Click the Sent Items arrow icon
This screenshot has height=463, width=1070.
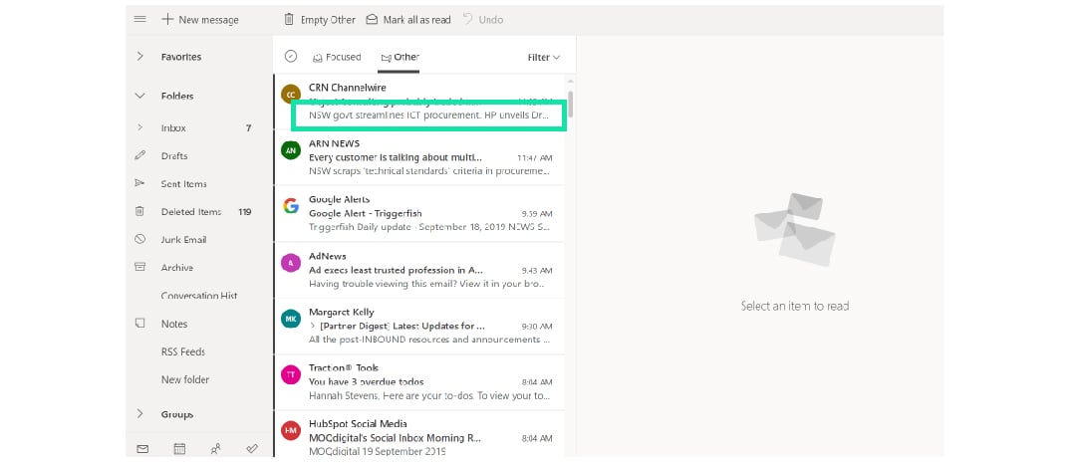click(139, 183)
